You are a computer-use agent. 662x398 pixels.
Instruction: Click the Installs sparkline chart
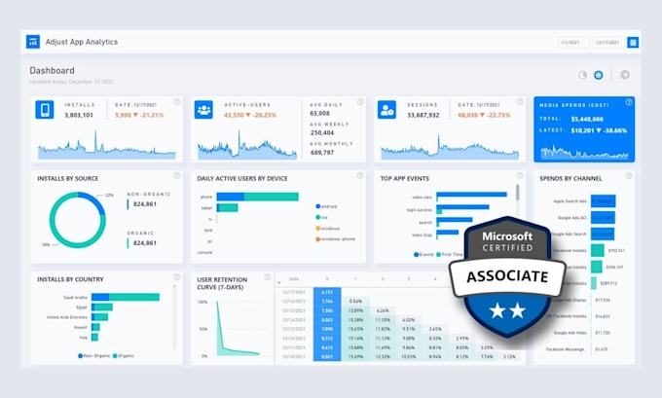[107, 144]
